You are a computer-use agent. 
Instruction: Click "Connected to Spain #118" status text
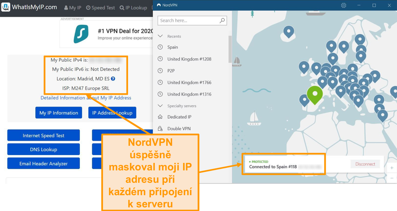click(x=272, y=167)
